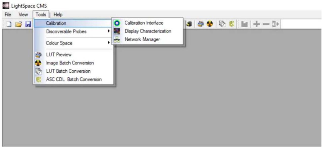The width and height of the screenshot is (322, 147).
Task: Click the Network Manager icon in submenu
Action: click(x=117, y=40)
